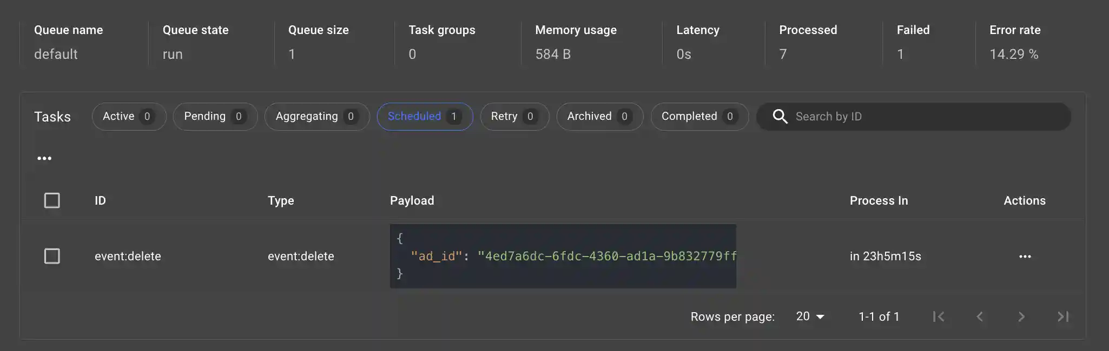Click the search magnifier icon
Image resolution: width=1109 pixels, height=351 pixels.
(780, 117)
